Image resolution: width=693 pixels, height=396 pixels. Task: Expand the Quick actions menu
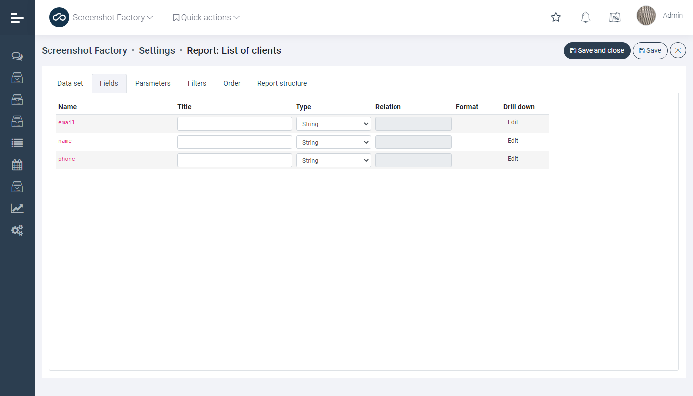(206, 17)
